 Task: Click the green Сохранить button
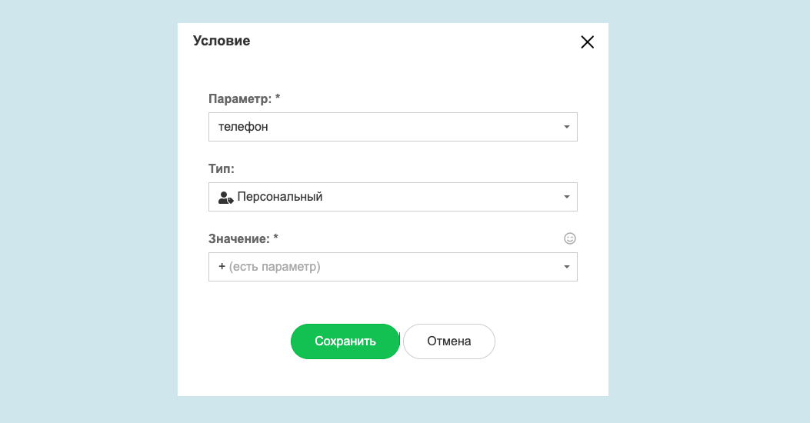(345, 341)
